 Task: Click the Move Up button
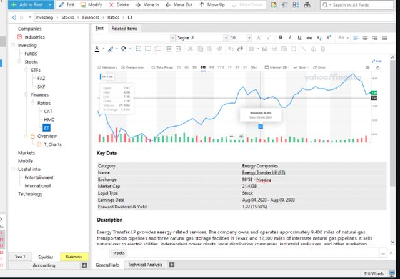(x=212, y=5)
